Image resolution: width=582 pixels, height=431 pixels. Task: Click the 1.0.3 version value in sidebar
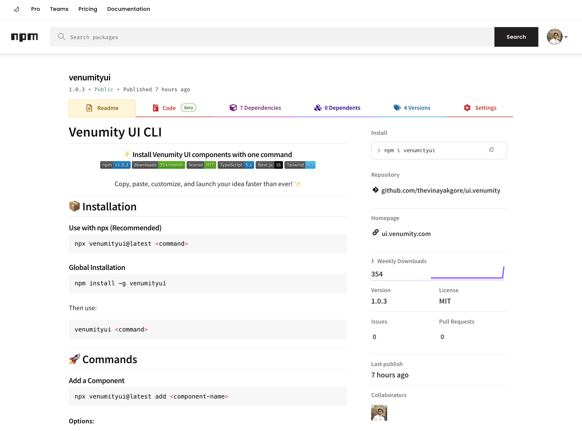(379, 301)
